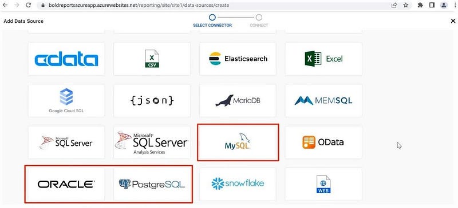458x208 pixels.
Task: Choose the MemSQL connector
Action: [x=323, y=101]
